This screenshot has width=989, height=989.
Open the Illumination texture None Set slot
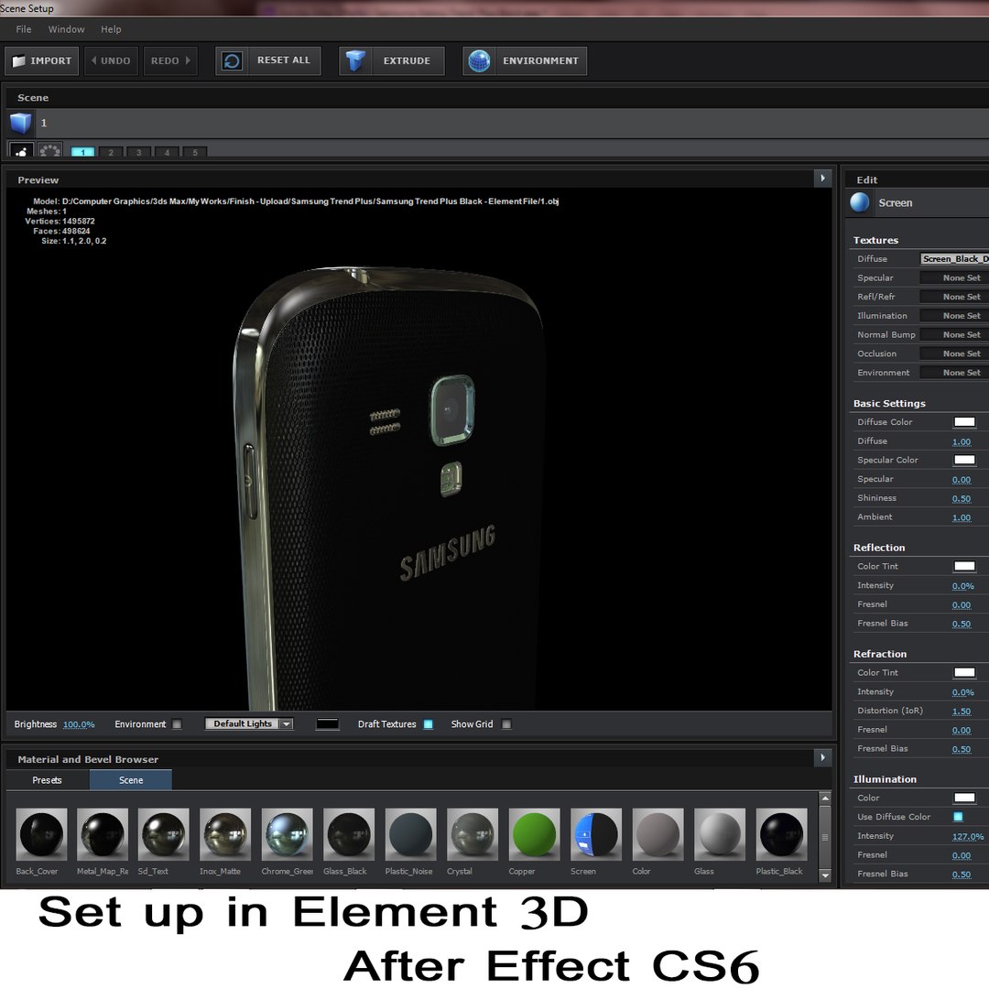(x=955, y=315)
